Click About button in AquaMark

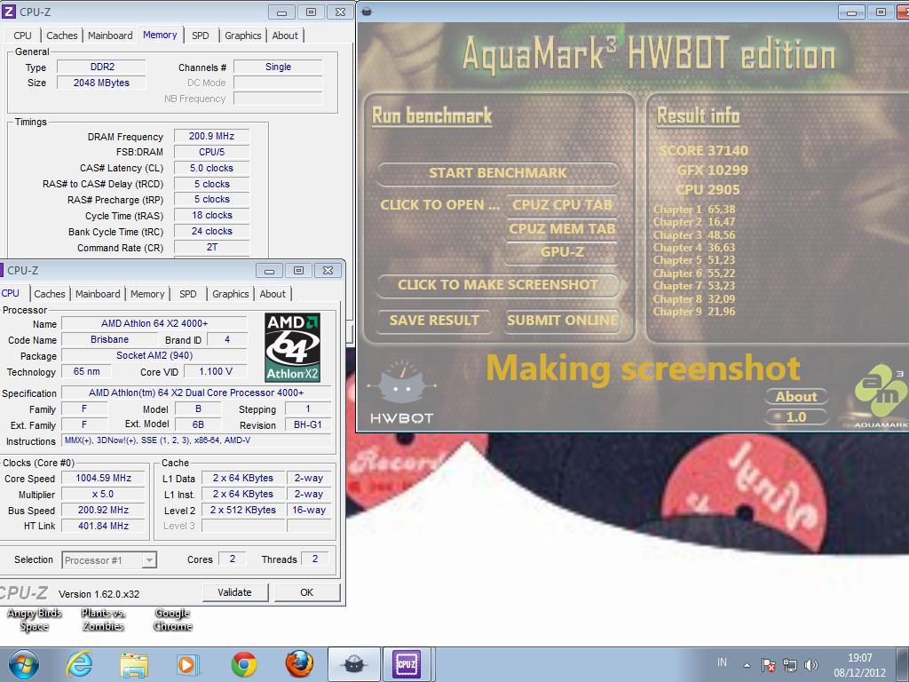[796, 397]
